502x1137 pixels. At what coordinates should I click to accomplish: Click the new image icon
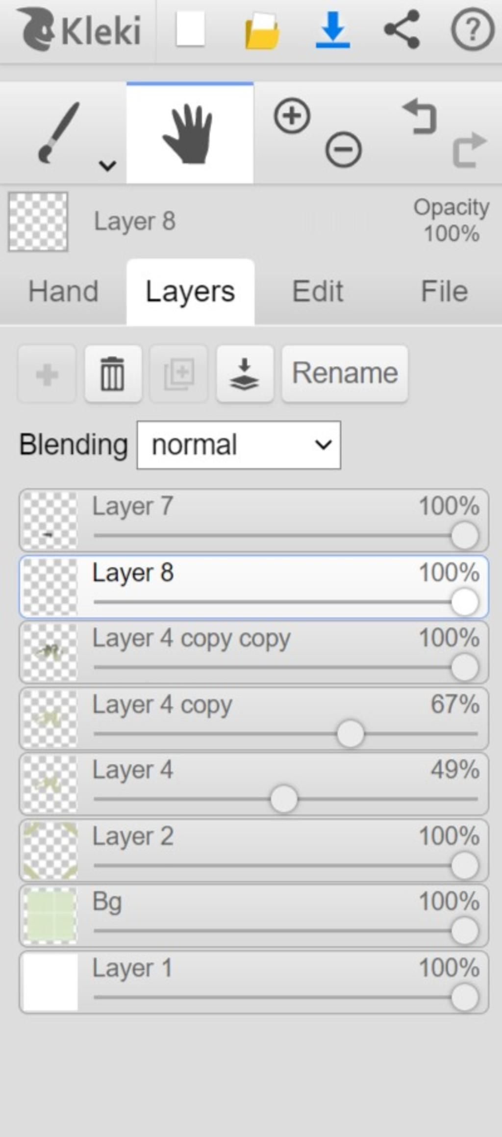coord(190,30)
